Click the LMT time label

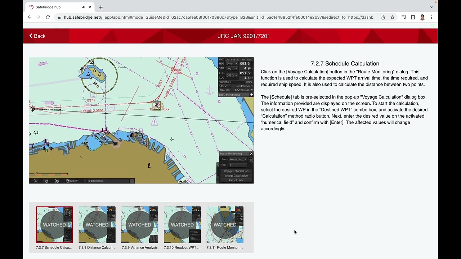click(x=221, y=59)
